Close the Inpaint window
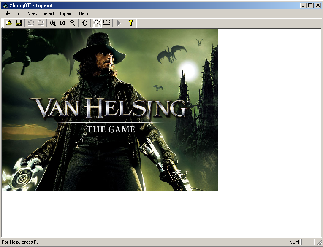This screenshot has height=247, width=323. [318, 5]
